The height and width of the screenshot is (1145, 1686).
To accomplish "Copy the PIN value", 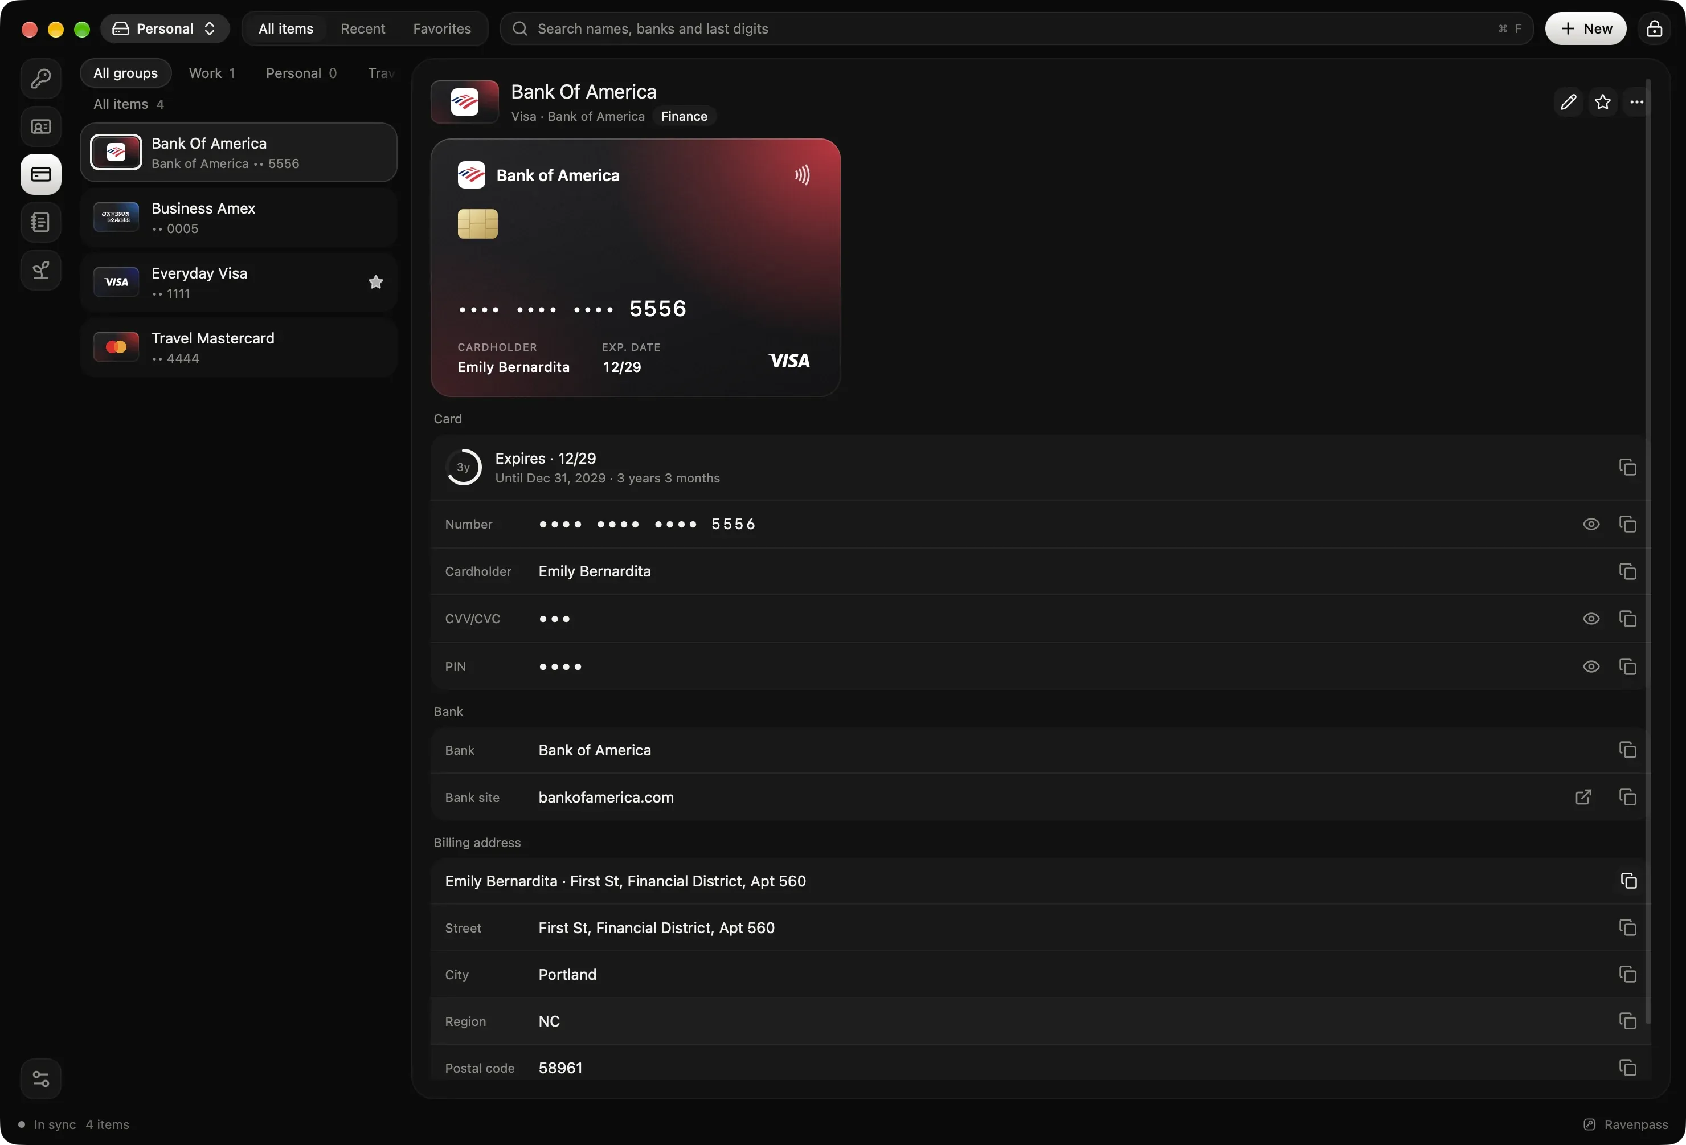I will click(1627, 667).
